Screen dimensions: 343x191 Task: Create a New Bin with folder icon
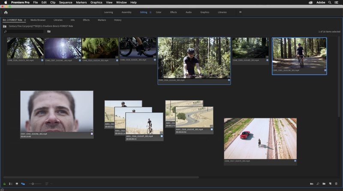324,184
